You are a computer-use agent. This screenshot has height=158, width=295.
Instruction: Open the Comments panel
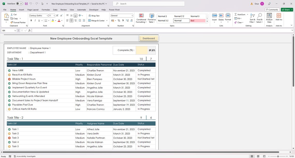[272, 10]
